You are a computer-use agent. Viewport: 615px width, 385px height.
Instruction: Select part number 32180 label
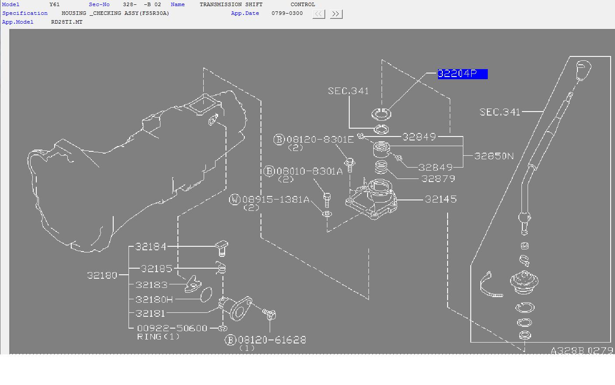point(102,275)
